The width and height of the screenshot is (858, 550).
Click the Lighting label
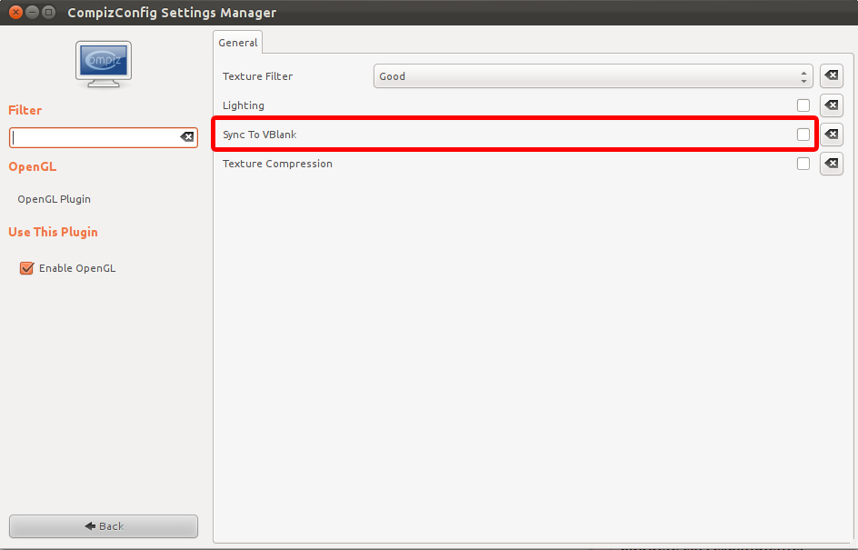244,105
